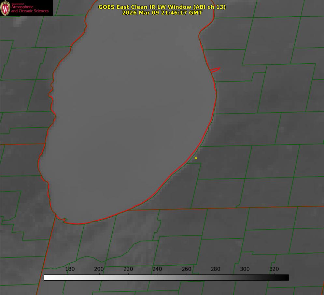Click the 180 label on the colorbar
Screen dimensions: 324x295
70,269
